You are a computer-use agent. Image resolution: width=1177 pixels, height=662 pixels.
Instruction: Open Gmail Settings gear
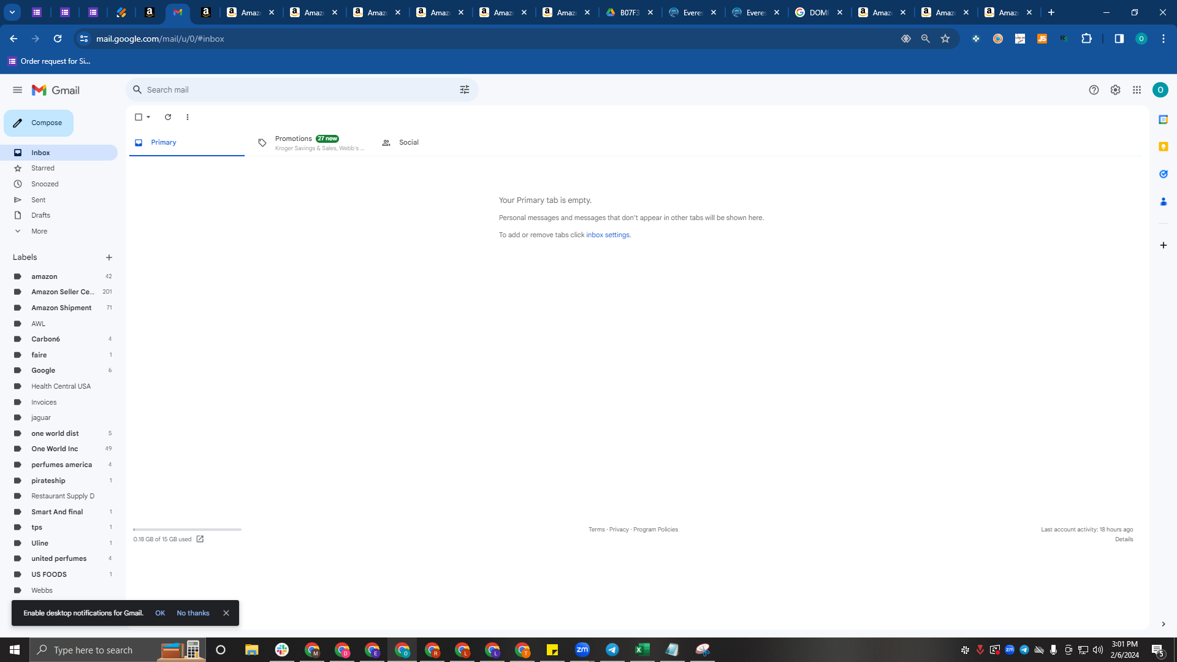[1115, 90]
